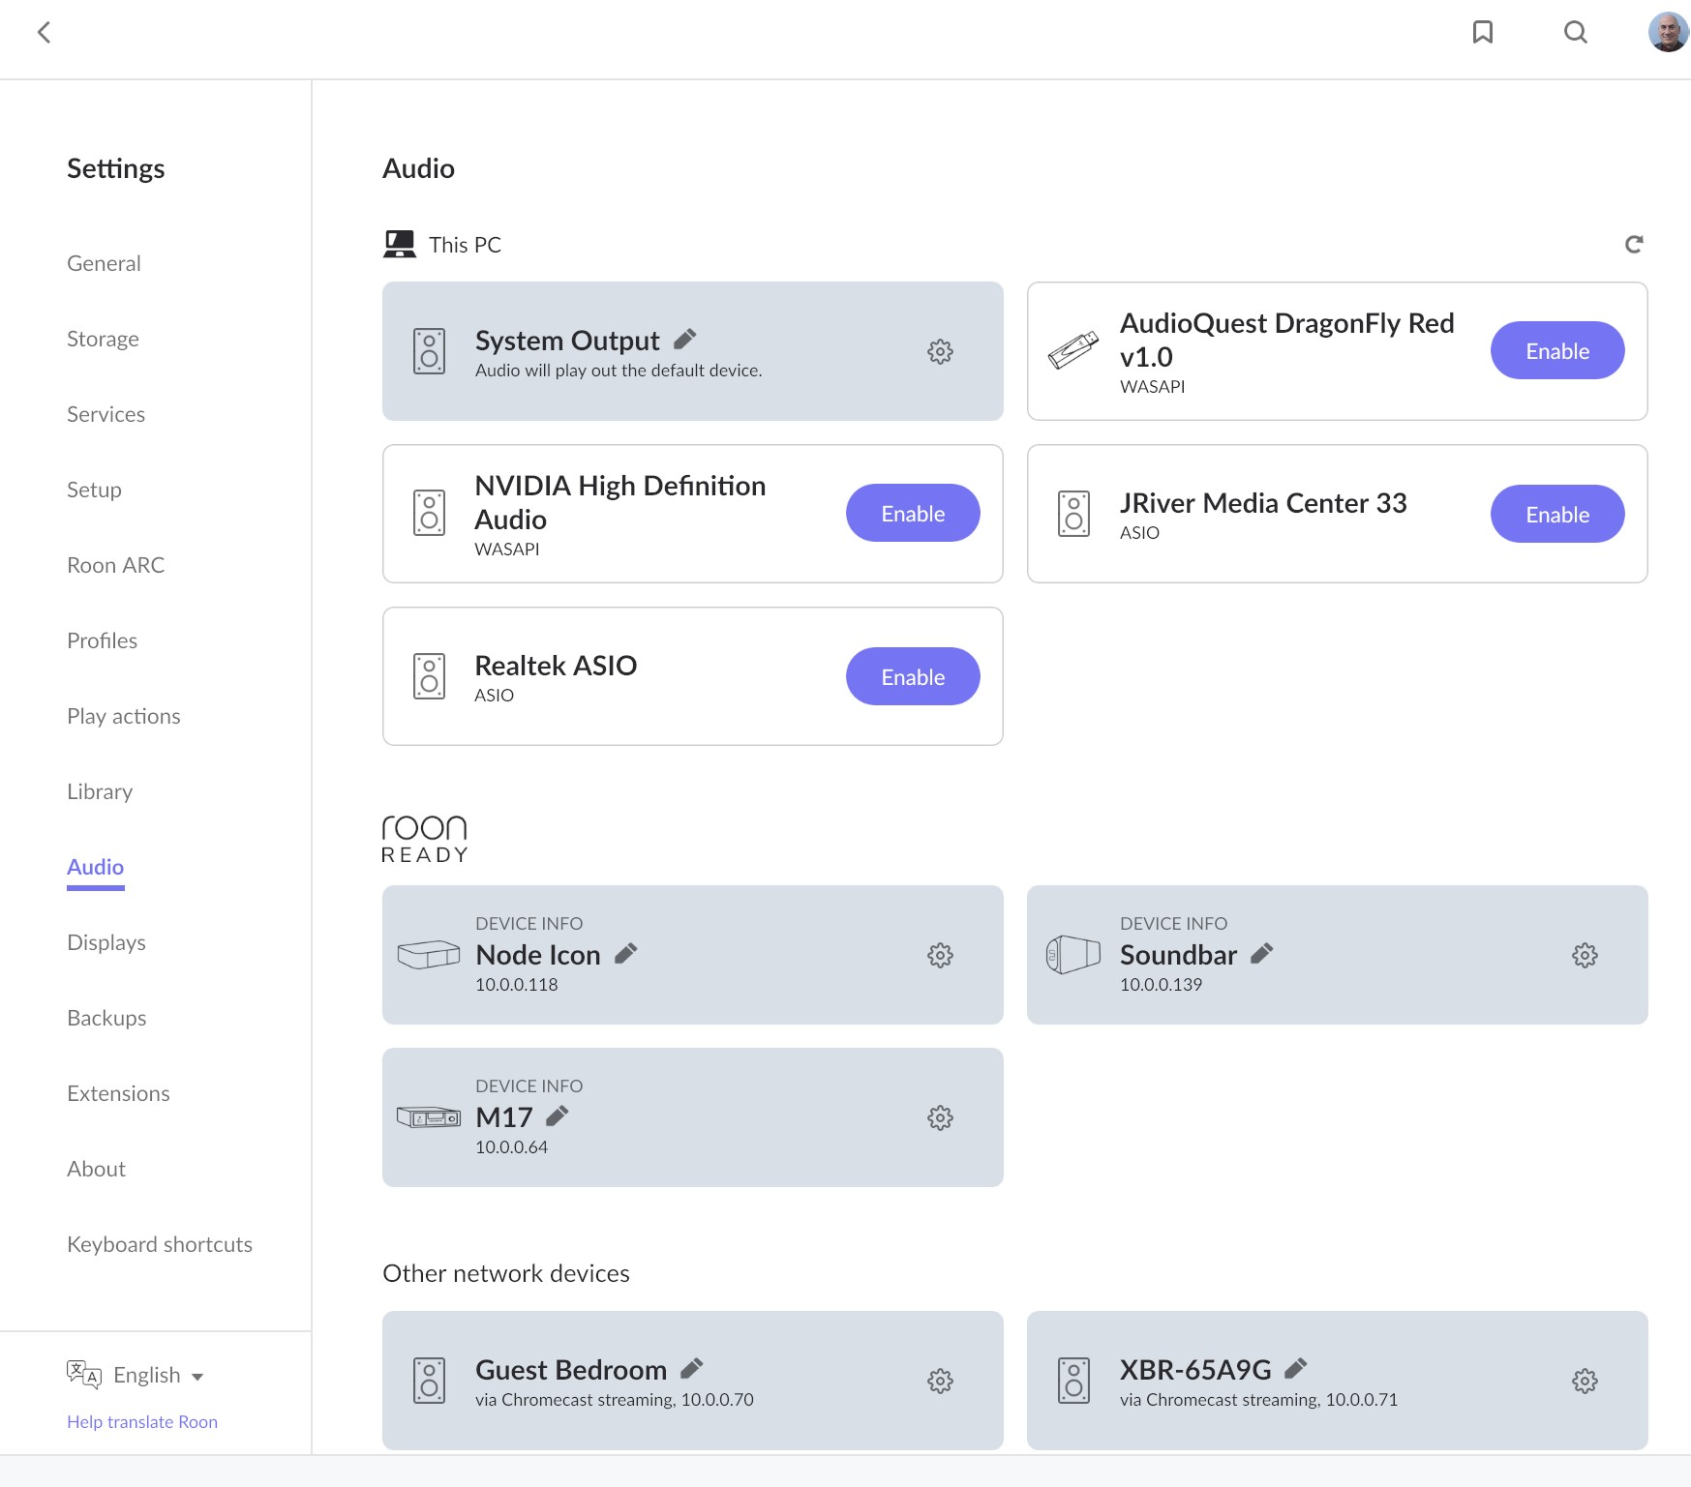This screenshot has height=1487, width=1691.
Task: Click the Soundbar IP 10.0.0.139
Action: (x=1161, y=984)
